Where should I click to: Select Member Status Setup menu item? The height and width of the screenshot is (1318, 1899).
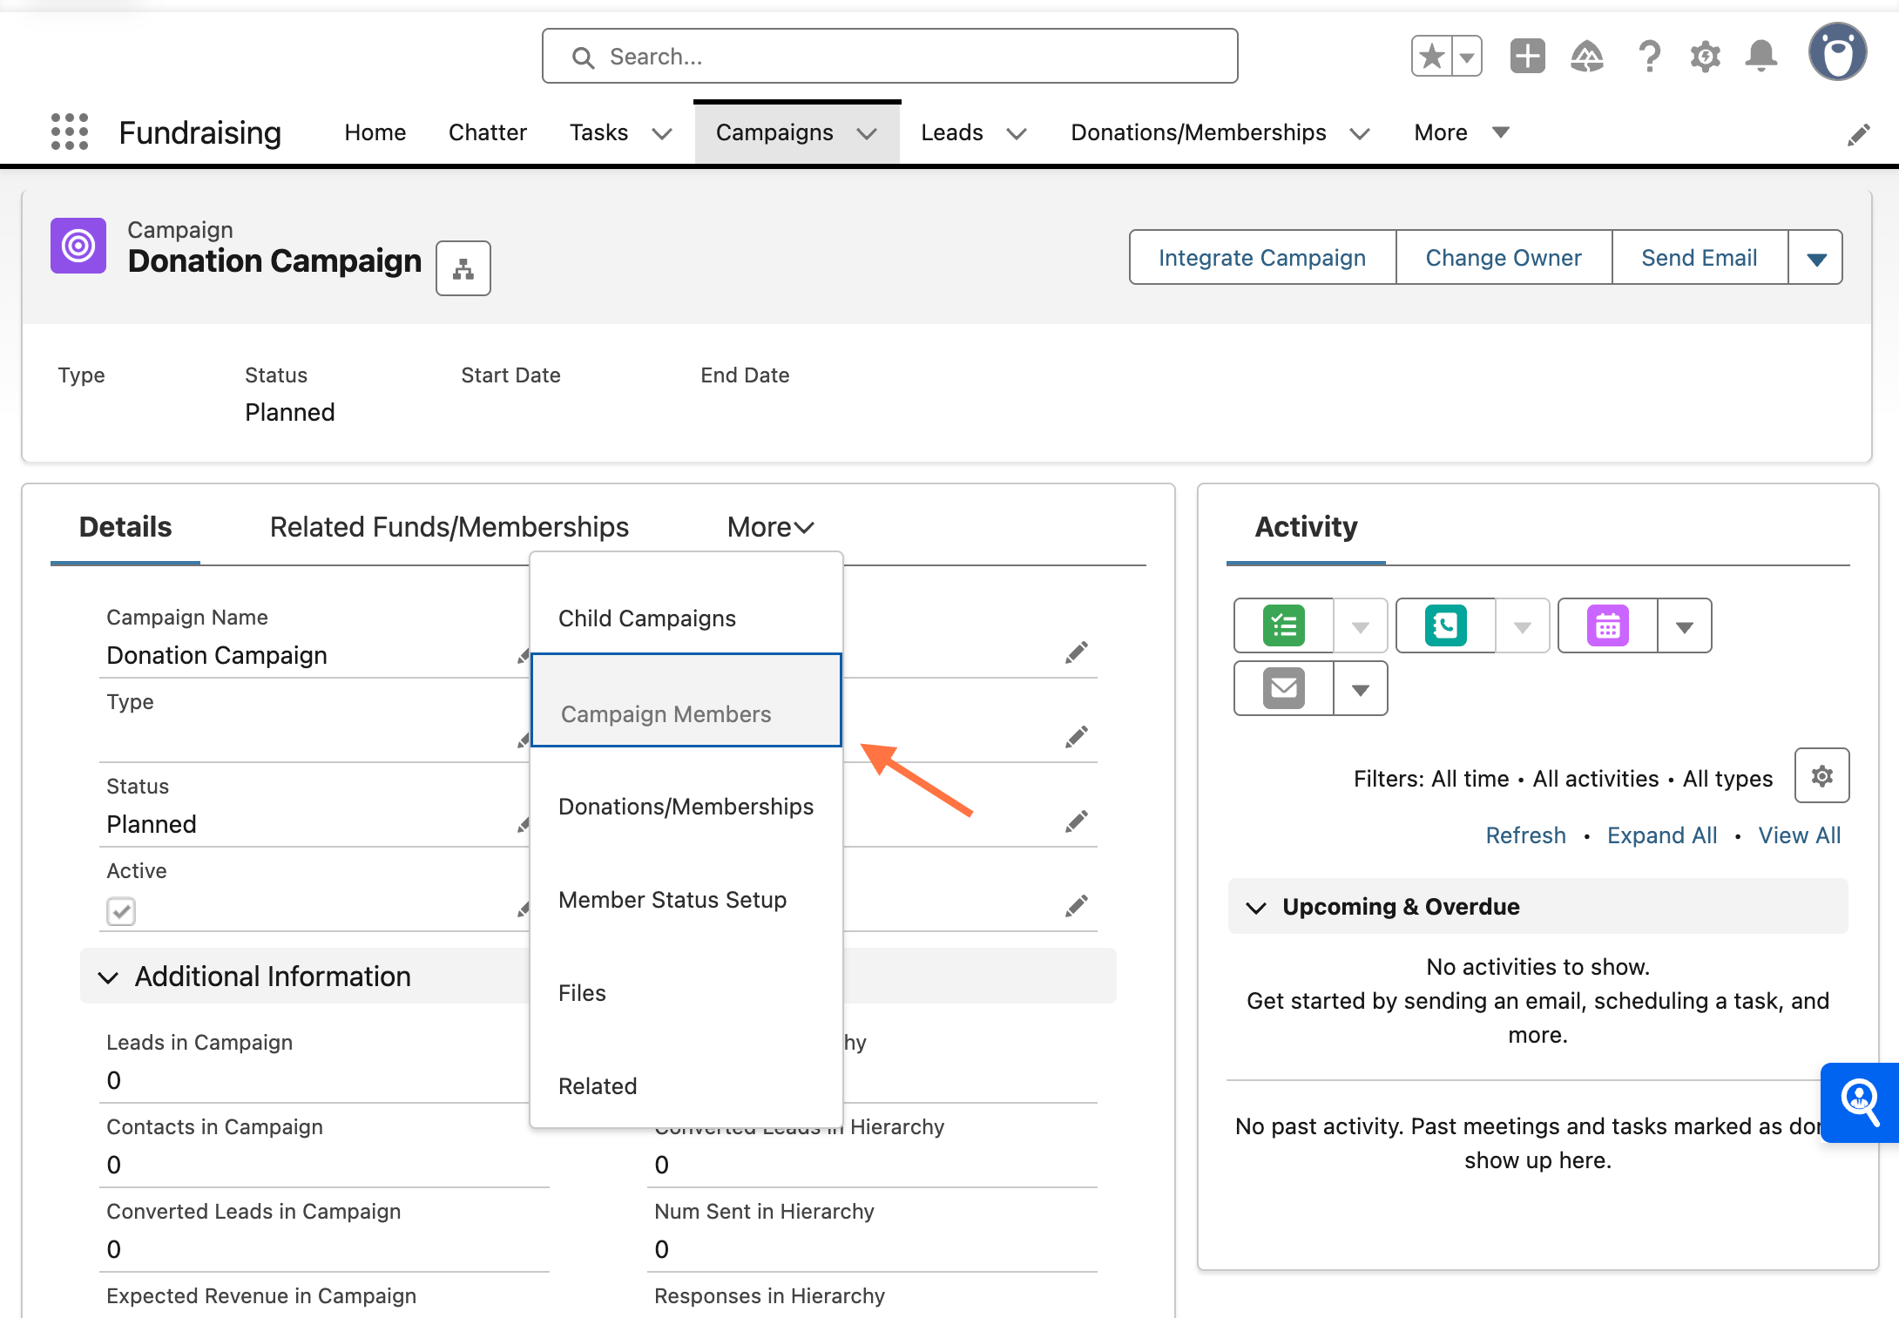pyautogui.click(x=686, y=900)
